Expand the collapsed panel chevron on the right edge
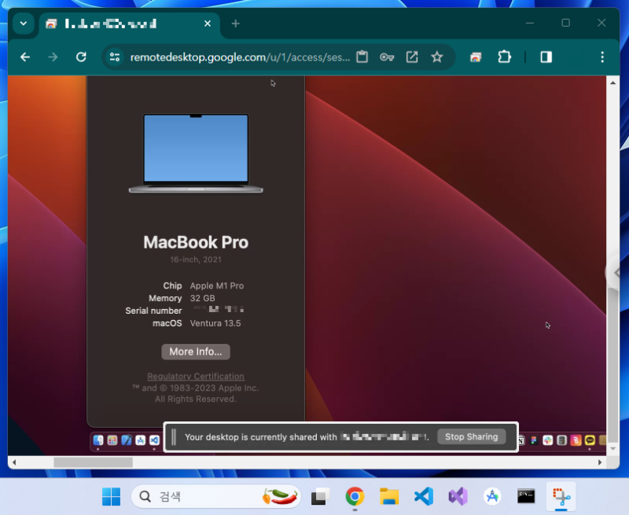Image resolution: width=629 pixels, height=515 pixels. point(615,272)
